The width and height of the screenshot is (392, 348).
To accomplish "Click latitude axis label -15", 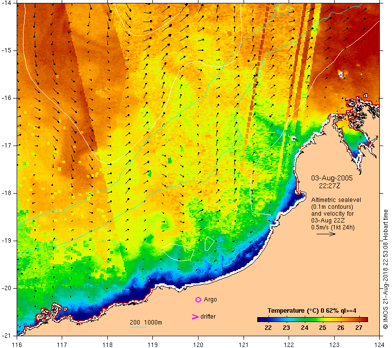I will click(x=6, y=50).
